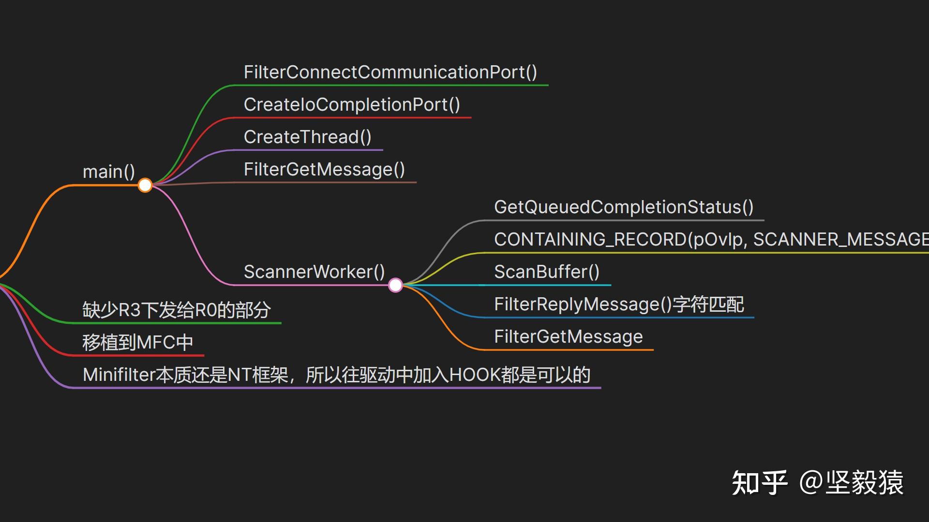Click the ScanBuffer() node
Screen dimensions: 929x522
coord(546,272)
